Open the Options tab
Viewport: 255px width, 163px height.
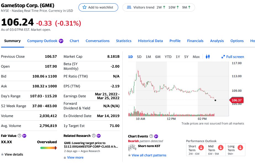coord(237,41)
